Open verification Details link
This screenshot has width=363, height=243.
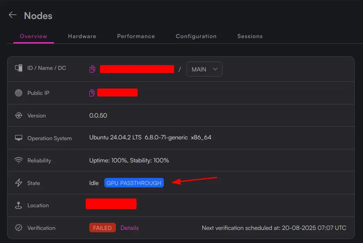click(x=130, y=228)
